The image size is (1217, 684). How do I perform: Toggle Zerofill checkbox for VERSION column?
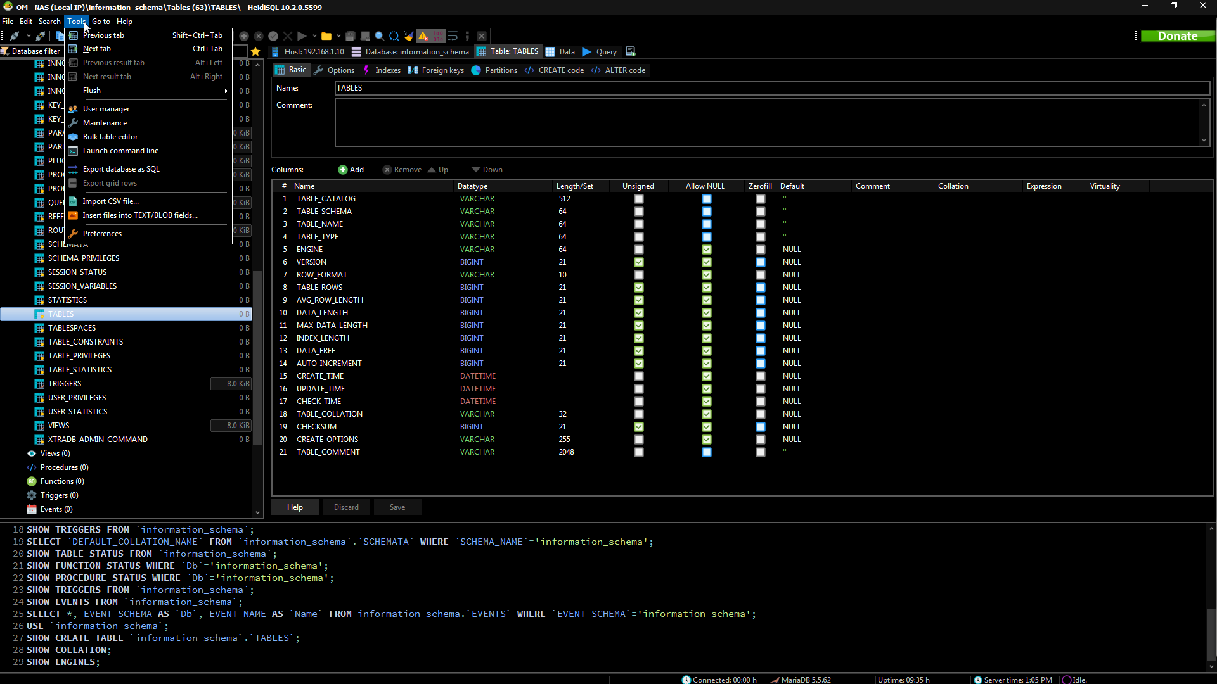tap(760, 262)
